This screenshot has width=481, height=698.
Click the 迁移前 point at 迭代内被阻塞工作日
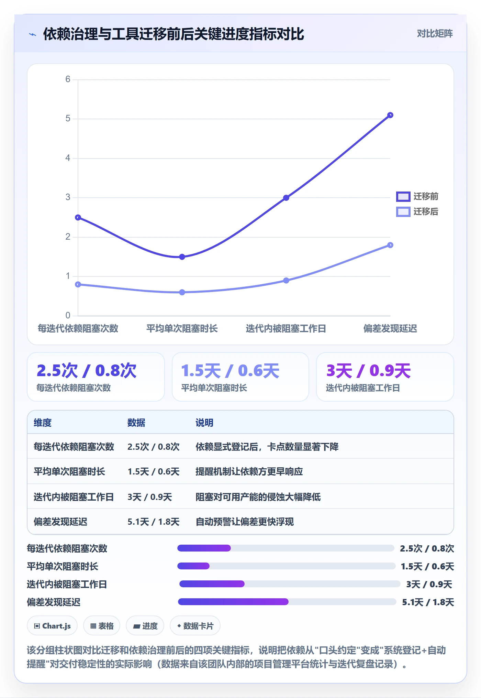[x=286, y=198]
